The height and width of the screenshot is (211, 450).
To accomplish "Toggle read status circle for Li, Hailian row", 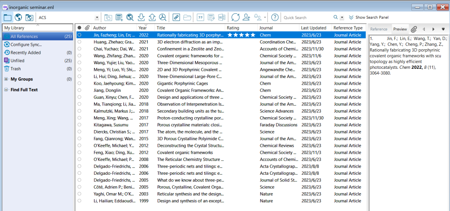I will click(x=80, y=201).
